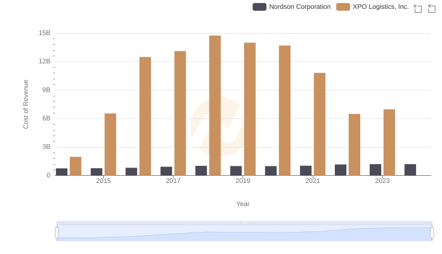Click the data zoom top grip bar
The width and height of the screenshot is (442, 254).
[x=244, y=223]
